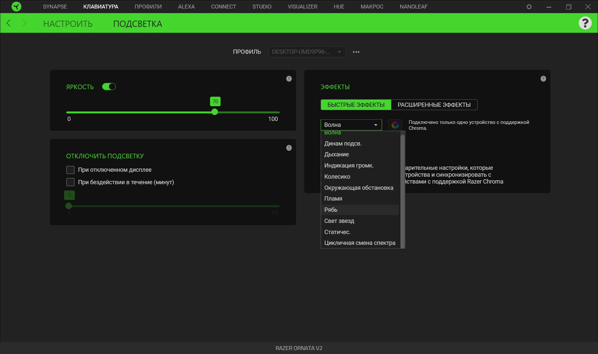Open the SYNAPSE tab
598x354 pixels.
(55, 7)
